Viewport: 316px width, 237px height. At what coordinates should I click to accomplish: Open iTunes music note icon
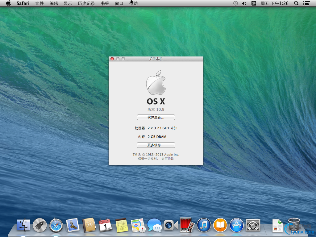(204, 225)
